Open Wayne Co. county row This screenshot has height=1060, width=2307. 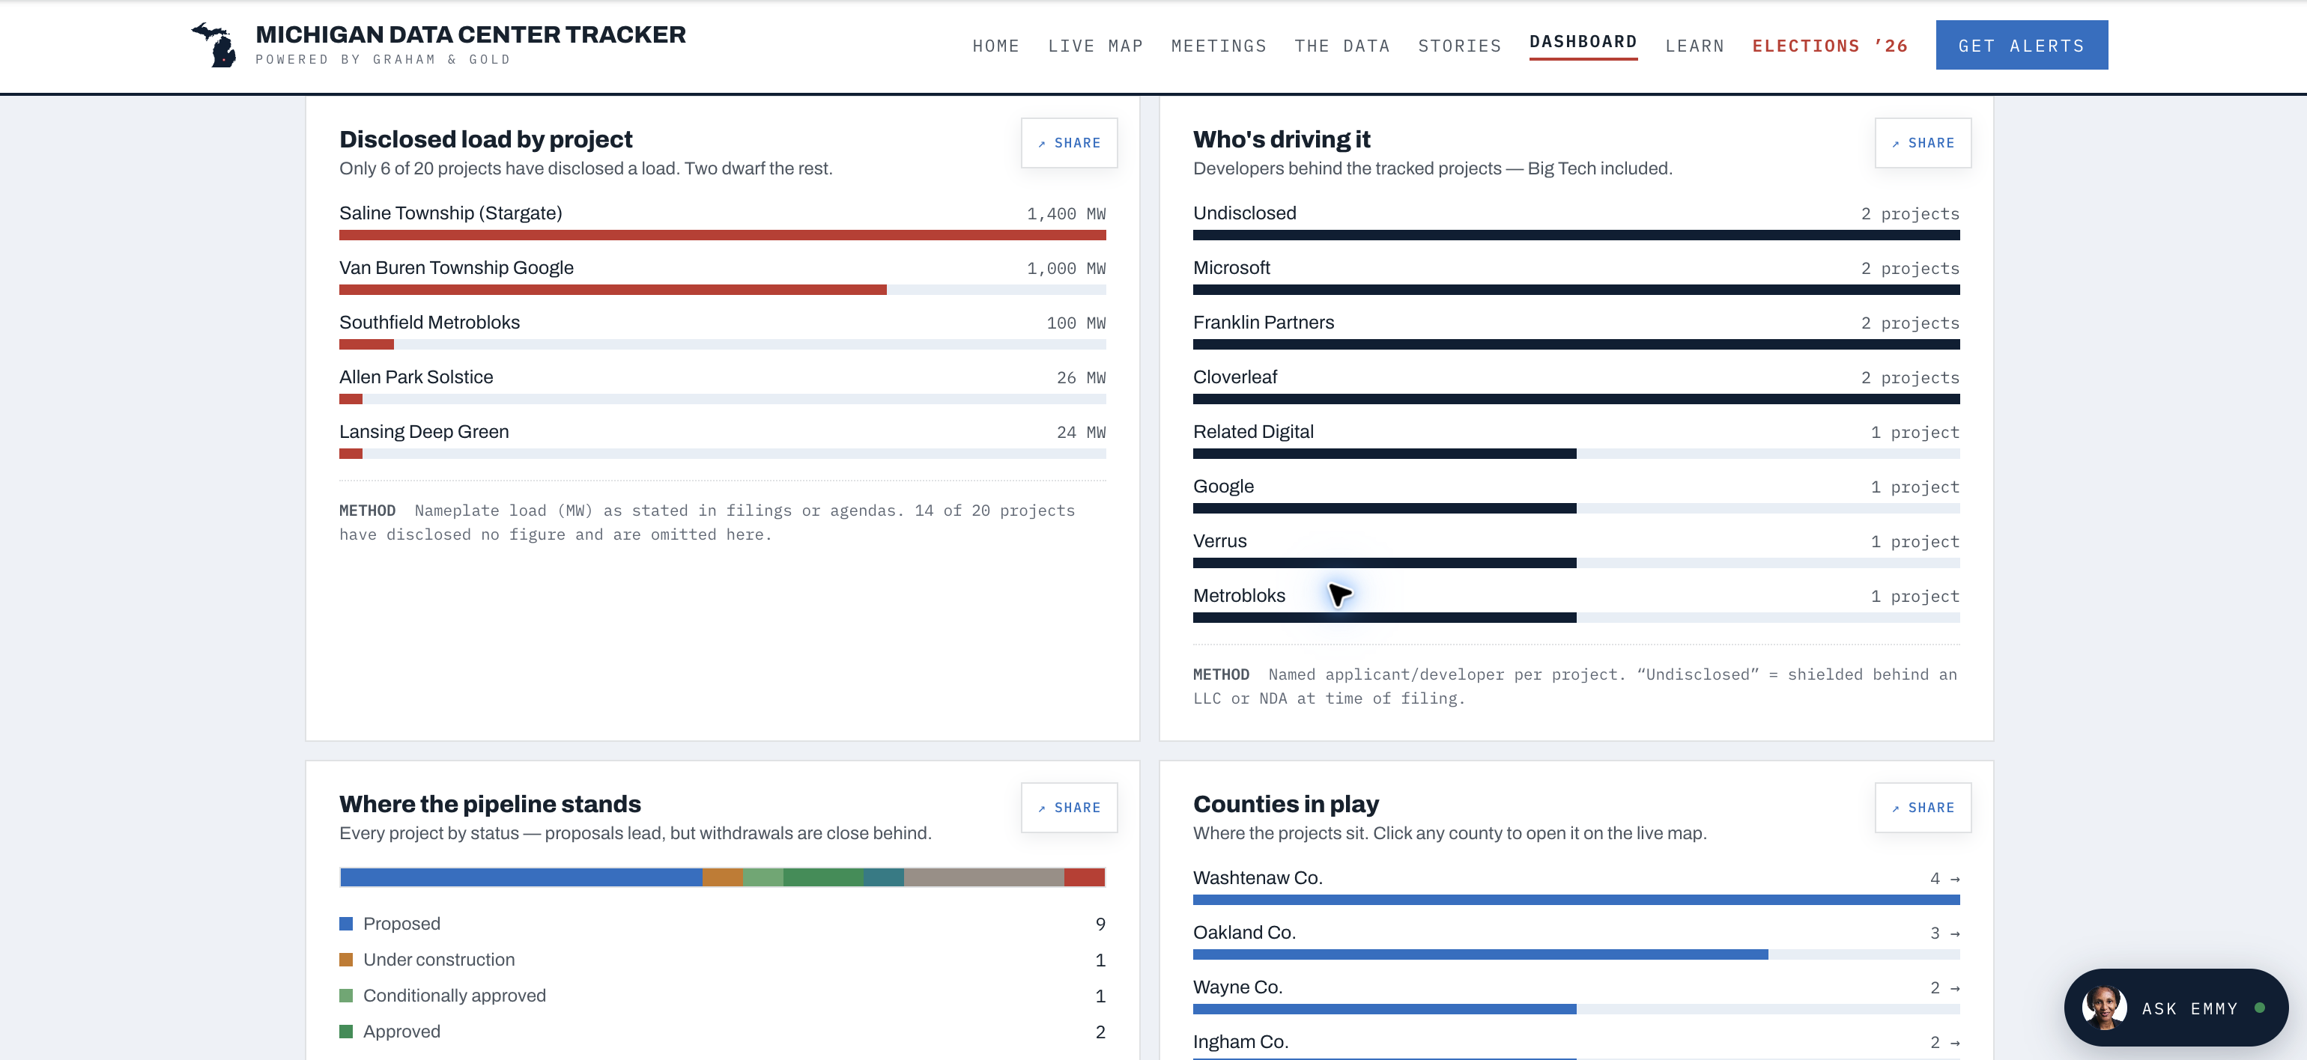[x=1575, y=996]
